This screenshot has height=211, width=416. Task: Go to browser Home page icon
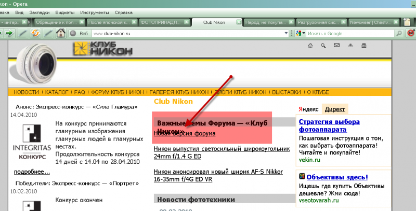61,33
